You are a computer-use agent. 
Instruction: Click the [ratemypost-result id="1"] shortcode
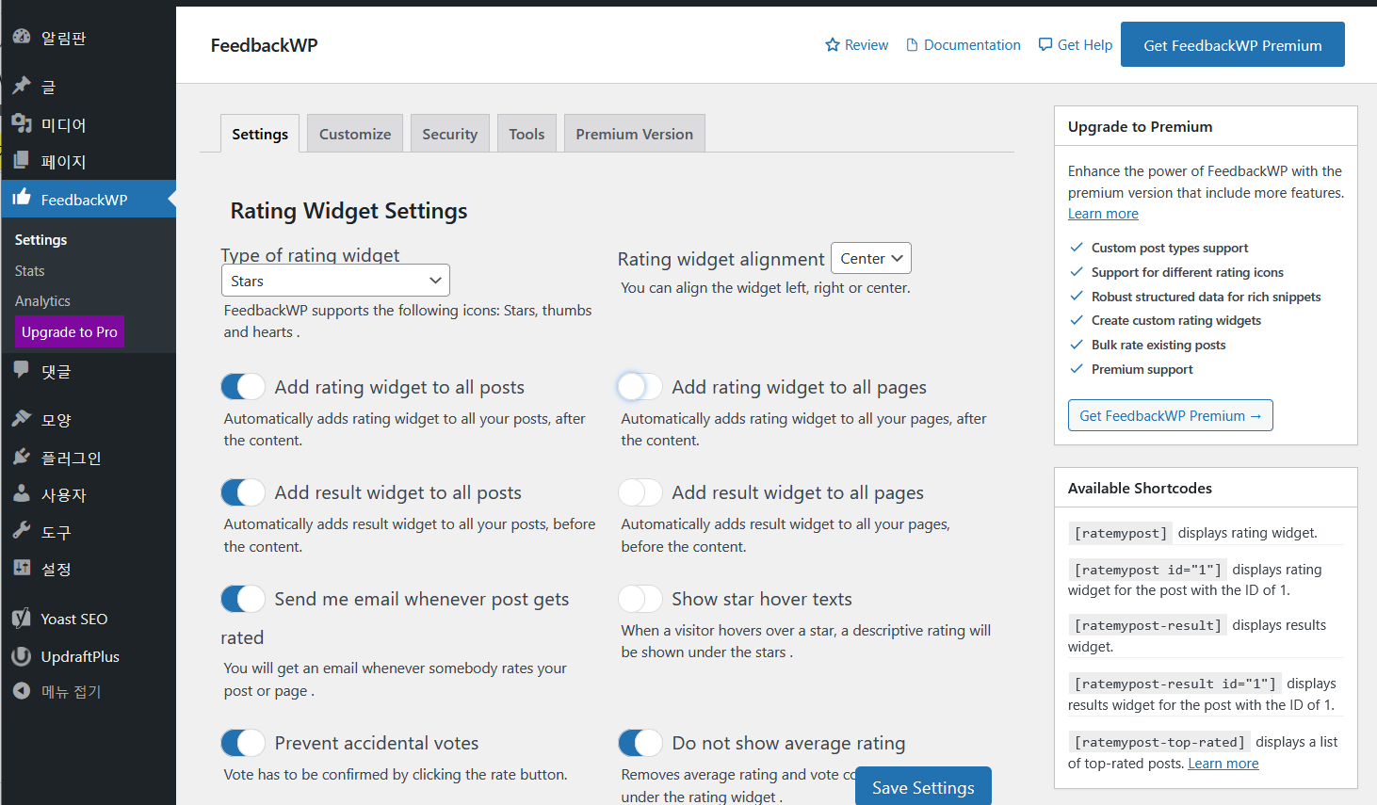[x=1175, y=684]
